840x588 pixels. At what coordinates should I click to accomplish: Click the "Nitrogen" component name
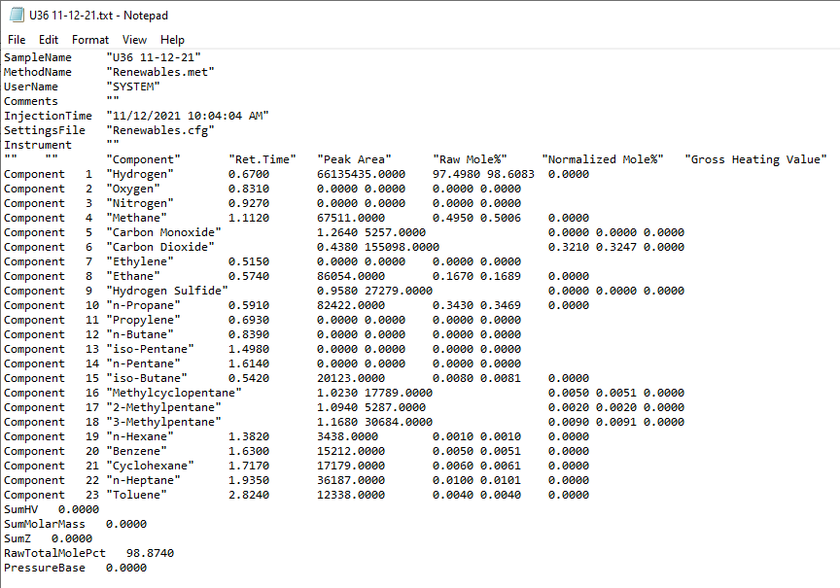(140, 203)
